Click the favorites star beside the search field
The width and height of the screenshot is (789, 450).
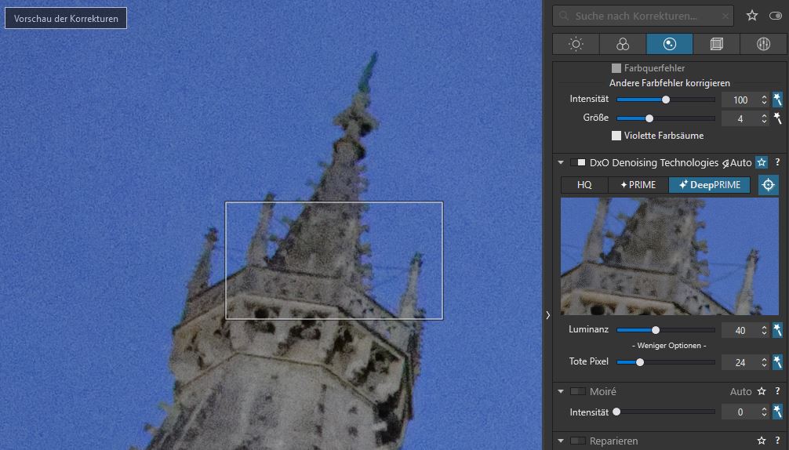point(752,16)
